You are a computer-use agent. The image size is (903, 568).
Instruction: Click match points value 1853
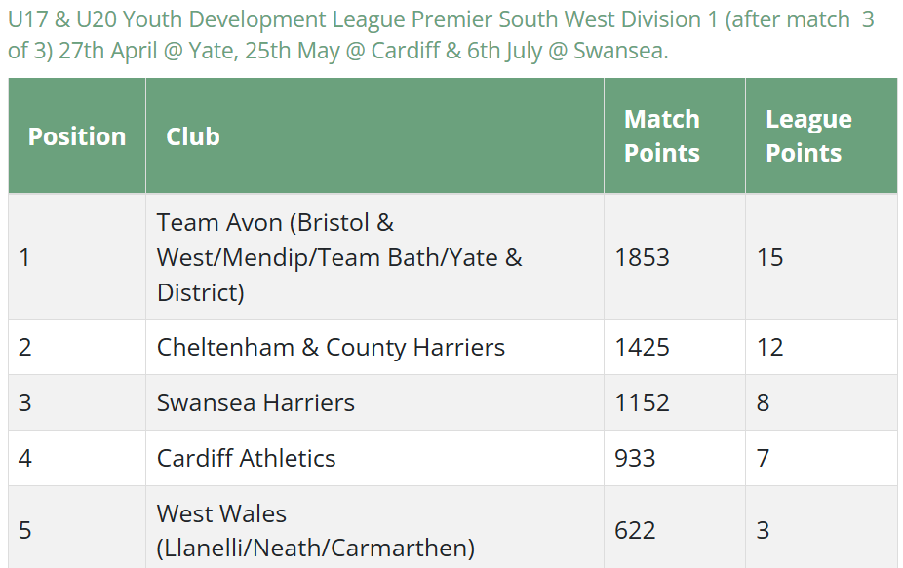coord(642,257)
